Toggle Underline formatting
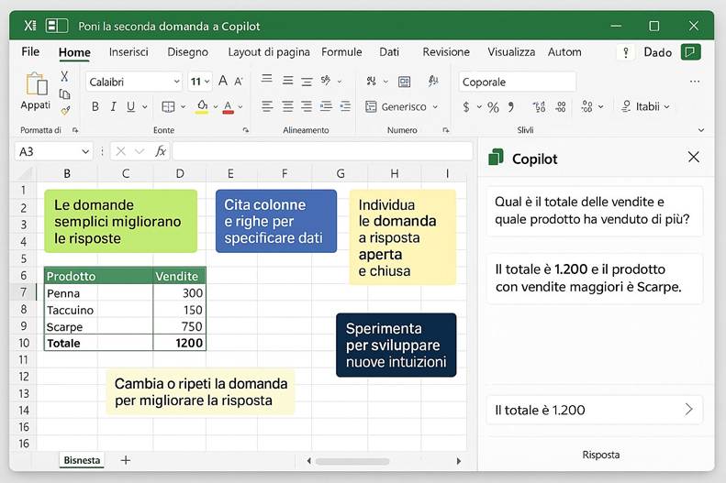Image resolution: width=726 pixels, height=483 pixels. 131,106
